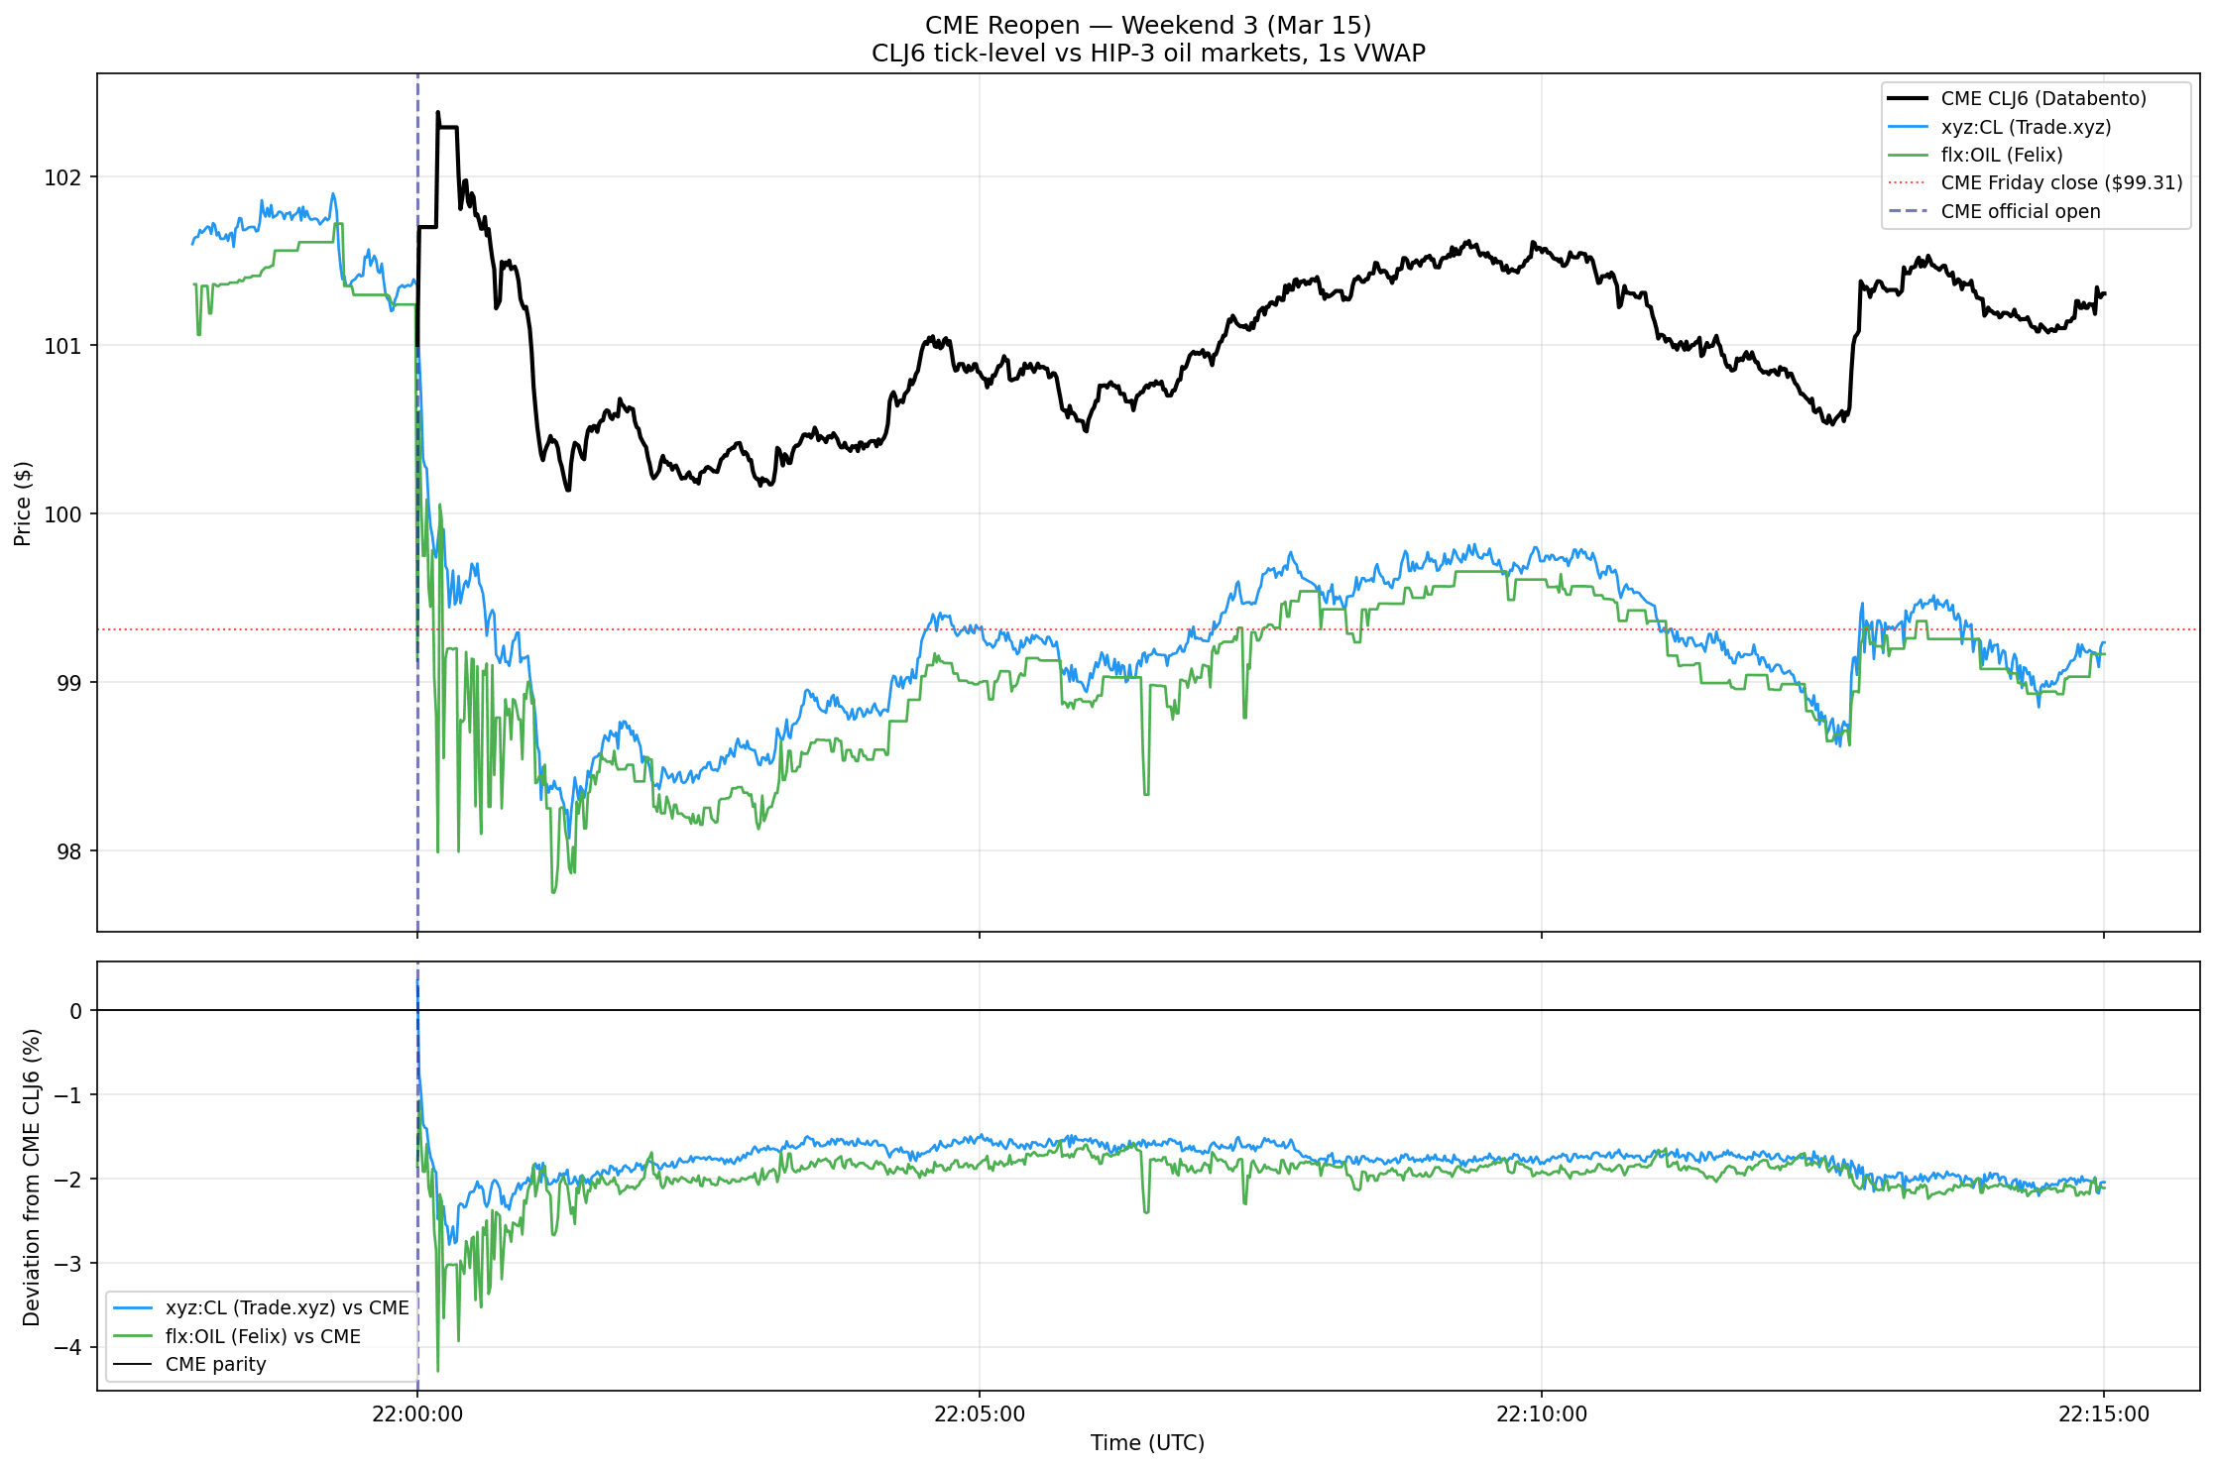Click the 'CME parity' legend entry
This screenshot has width=2214, height=1468.
(215, 1364)
